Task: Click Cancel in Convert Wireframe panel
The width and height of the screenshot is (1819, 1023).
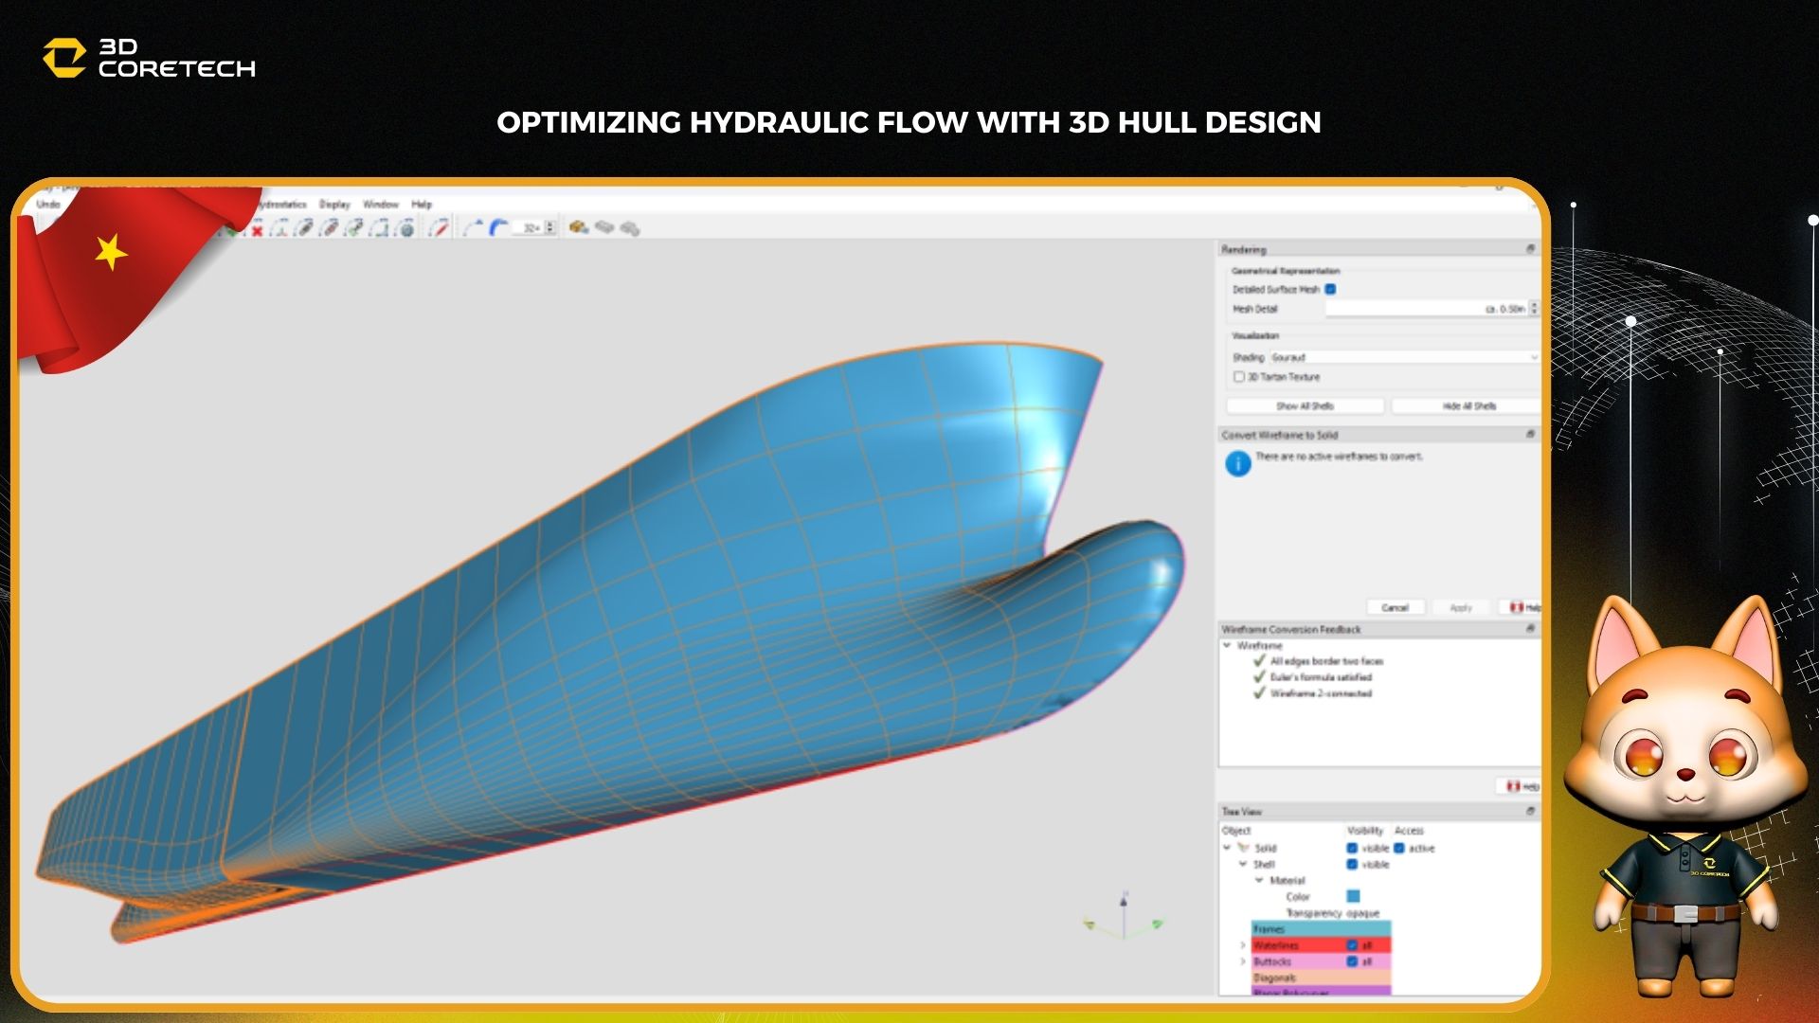Action: 1395,607
